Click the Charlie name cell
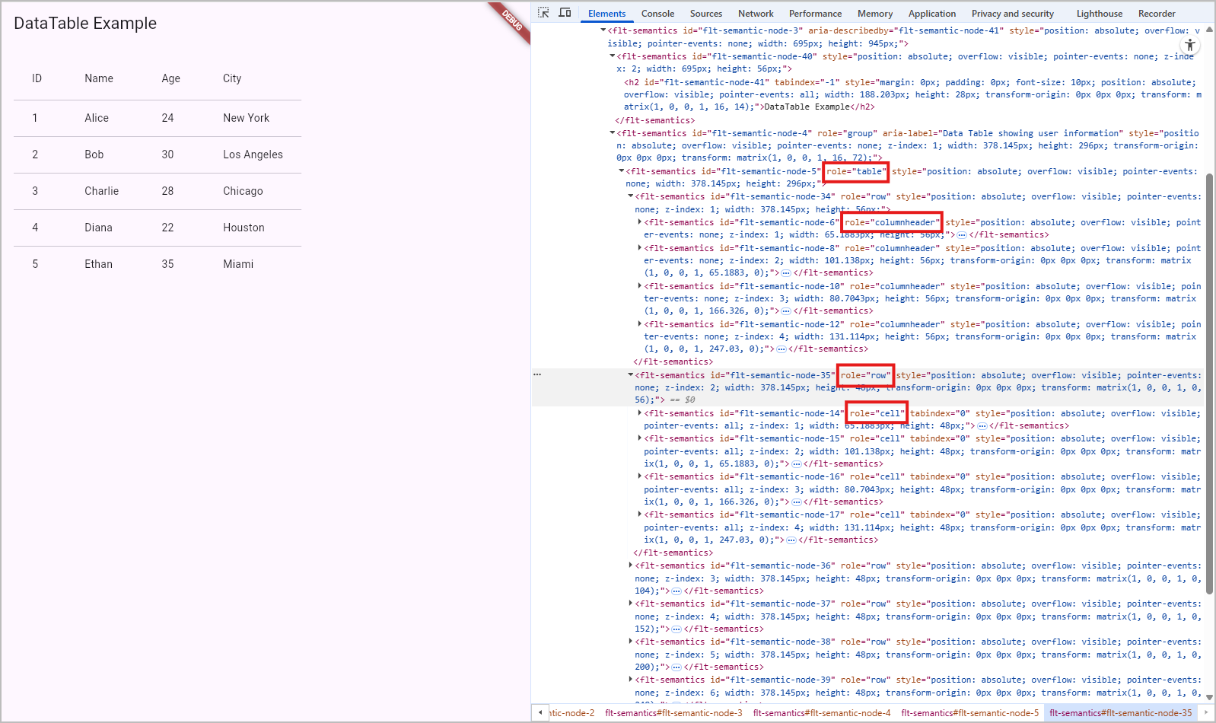The image size is (1216, 723). (102, 191)
